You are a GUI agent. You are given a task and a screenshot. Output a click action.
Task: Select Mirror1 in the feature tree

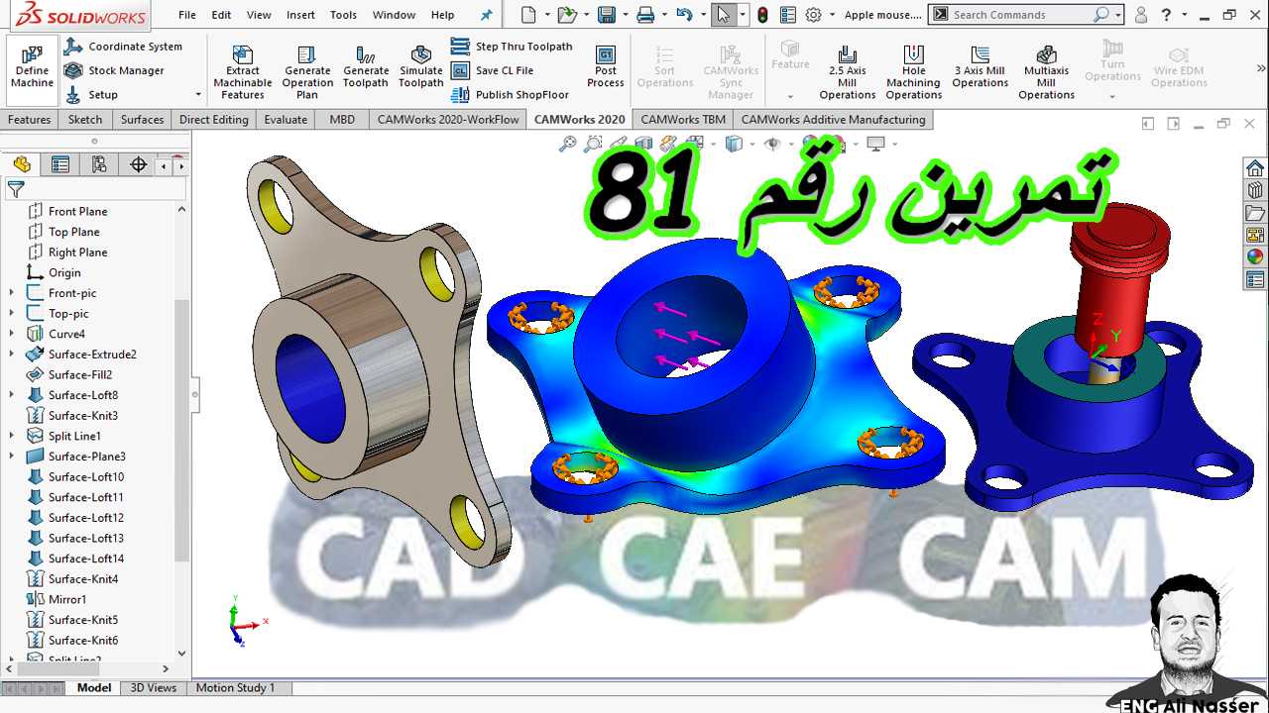pyautogui.click(x=67, y=600)
